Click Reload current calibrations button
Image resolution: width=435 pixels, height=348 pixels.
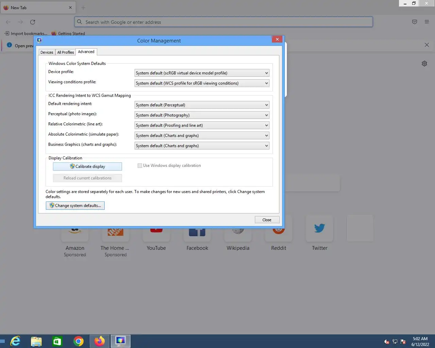tap(87, 178)
